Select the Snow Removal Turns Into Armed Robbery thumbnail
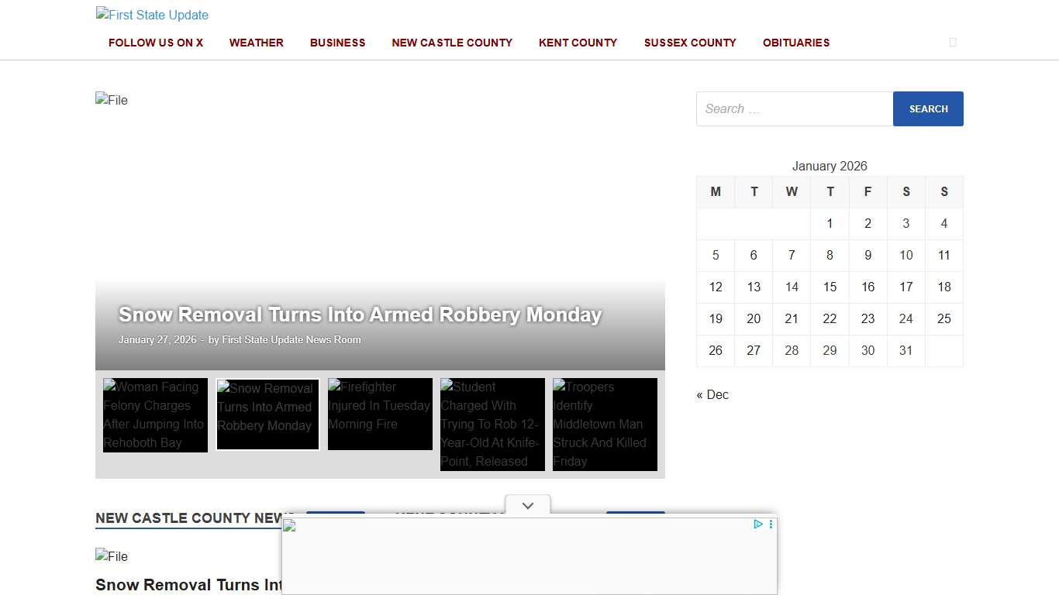Viewport: 1059px width, 595px height. [267, 414]
